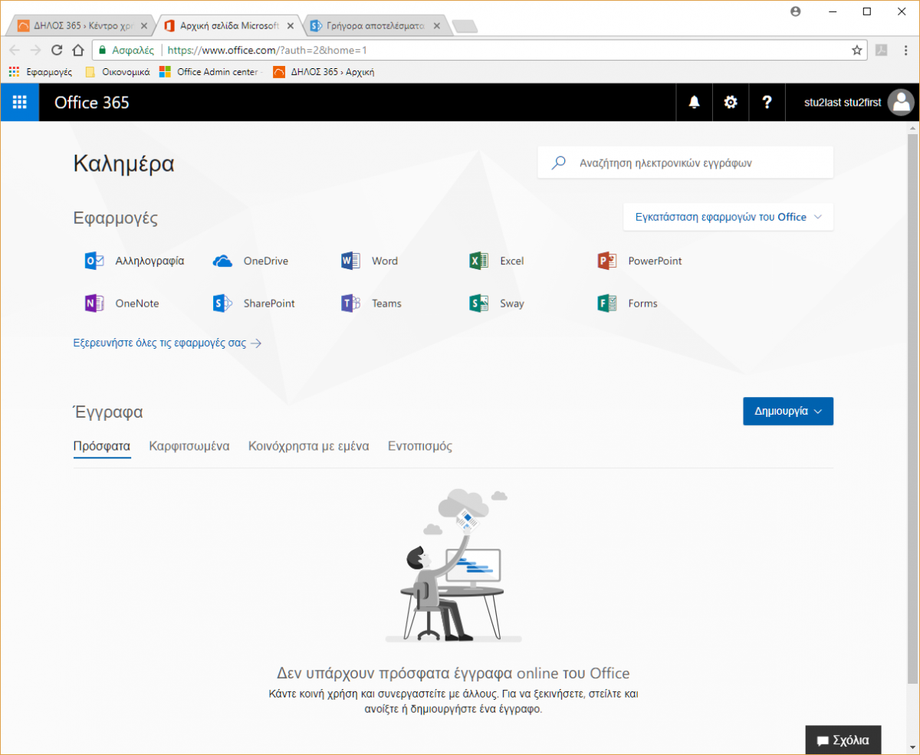The width and height of the screenshot is (920, 755).
Task: Expand the Δημιουργία create dropdown
Action: pos(788,411)
